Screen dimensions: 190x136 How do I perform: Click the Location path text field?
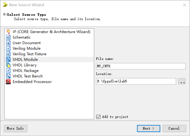point(136,81)
